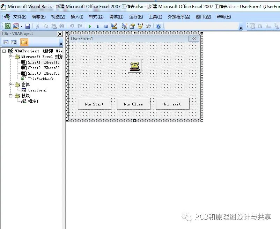Screen dimensions: 280x229
Task: Open Find with the binoculars icon
Action: click(61, 26)
